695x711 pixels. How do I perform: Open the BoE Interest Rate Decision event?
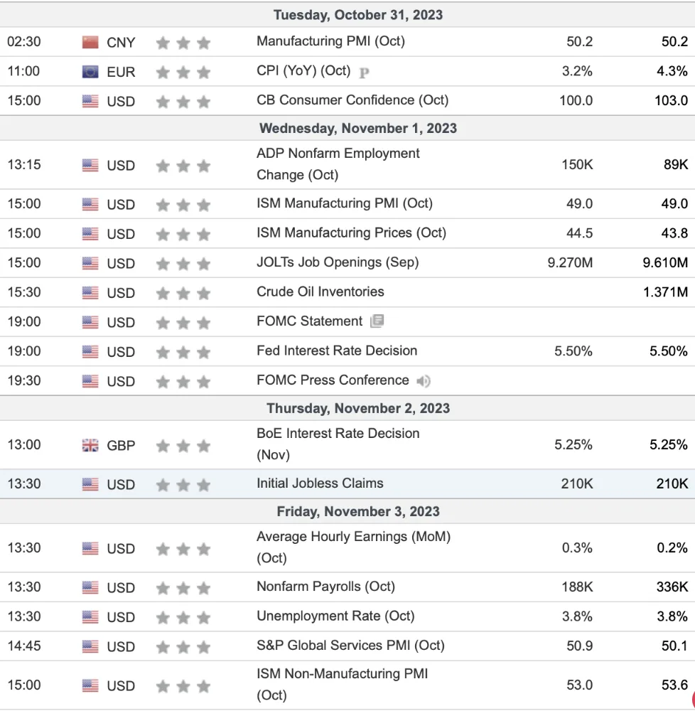pos(338,444)
